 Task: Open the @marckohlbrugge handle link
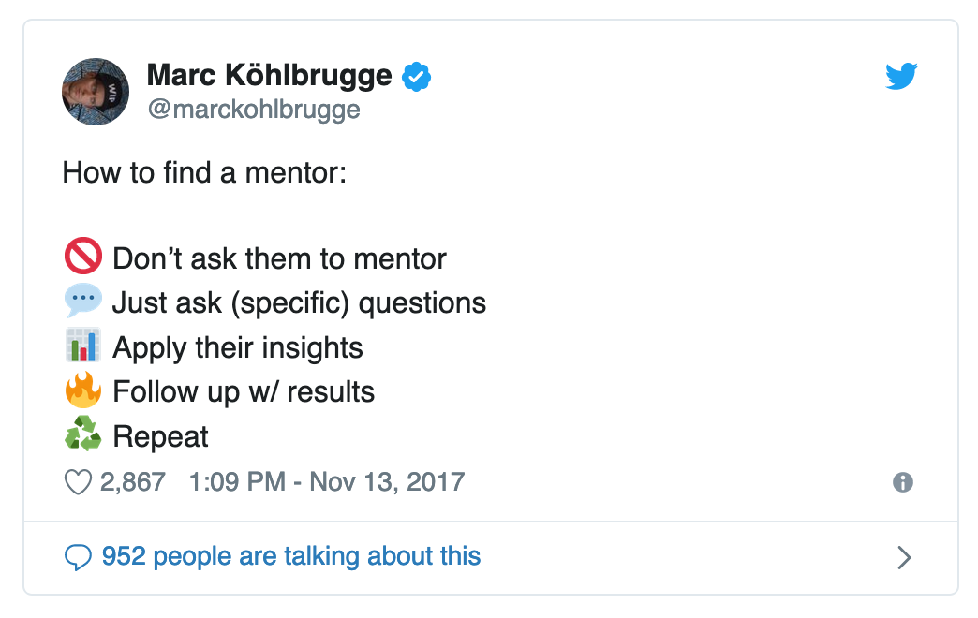pos(253,110)
